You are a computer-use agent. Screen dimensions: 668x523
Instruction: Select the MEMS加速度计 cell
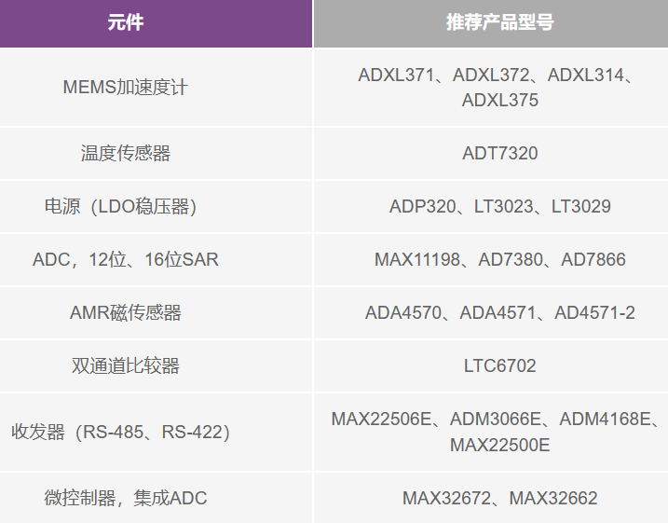[156, 88]
